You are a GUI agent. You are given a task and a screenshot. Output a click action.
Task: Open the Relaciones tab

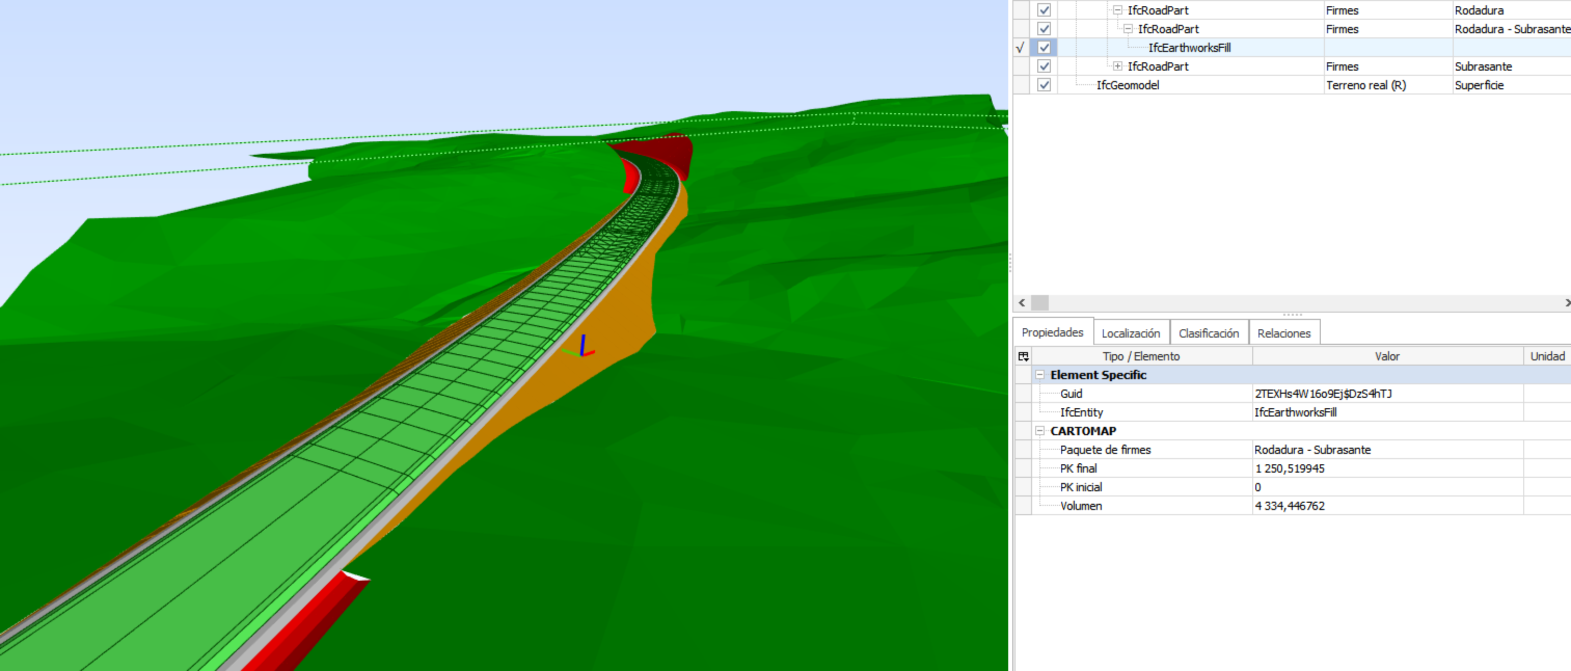1283,333
